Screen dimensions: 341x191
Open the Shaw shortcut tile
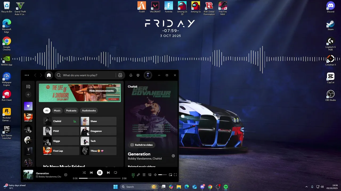point(99,121)
